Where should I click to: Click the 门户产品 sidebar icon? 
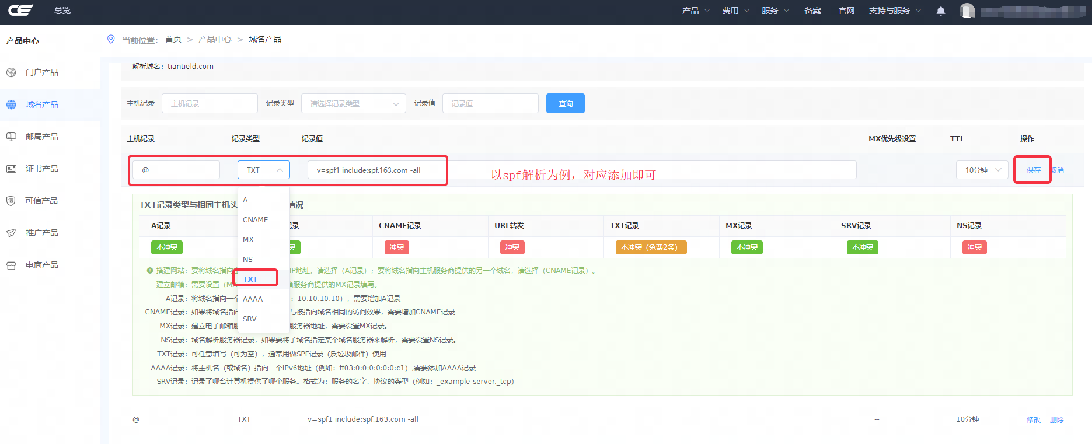11,72
